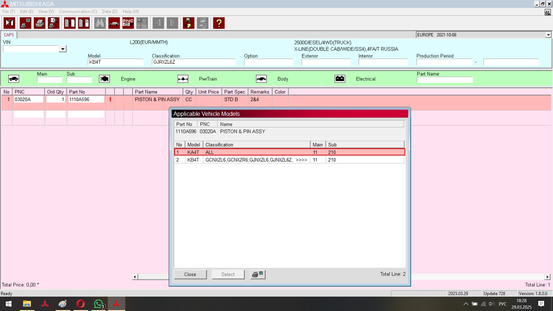This screenshot has height=311, width=553.
Task: Click the Part No cell 1110A596
Action: (86, 99)
